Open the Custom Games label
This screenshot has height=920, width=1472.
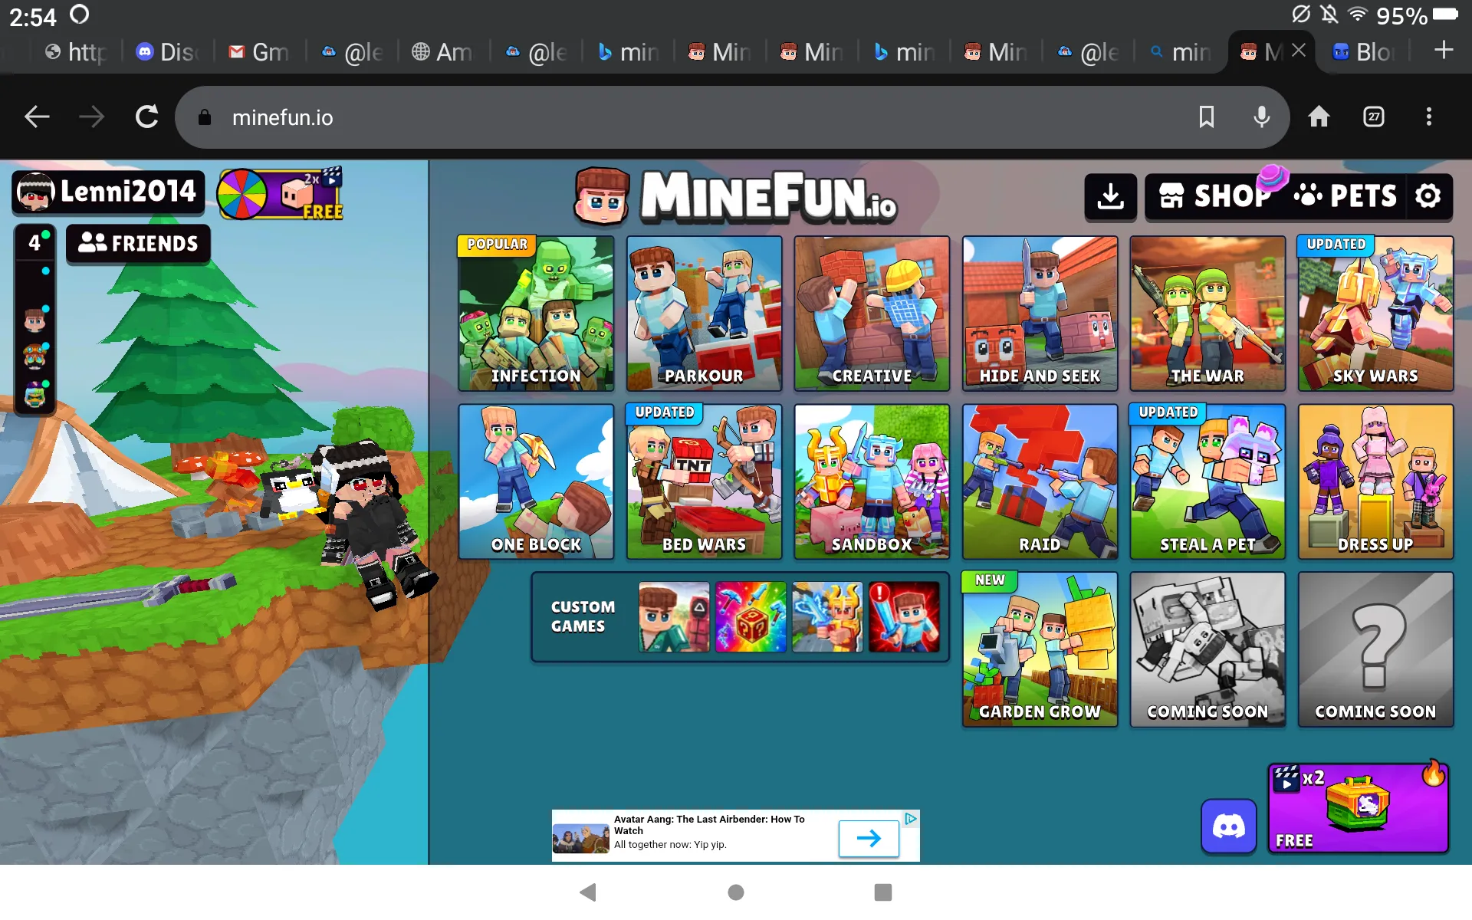click(583, 616)
